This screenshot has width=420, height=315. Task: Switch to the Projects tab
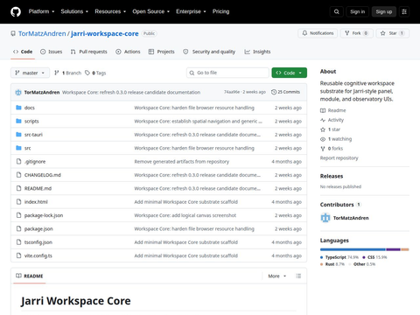click(162, 52)
